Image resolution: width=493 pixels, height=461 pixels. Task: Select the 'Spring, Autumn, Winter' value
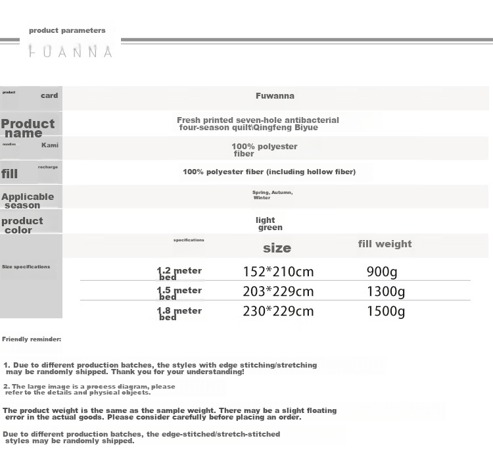click(272, 195)
